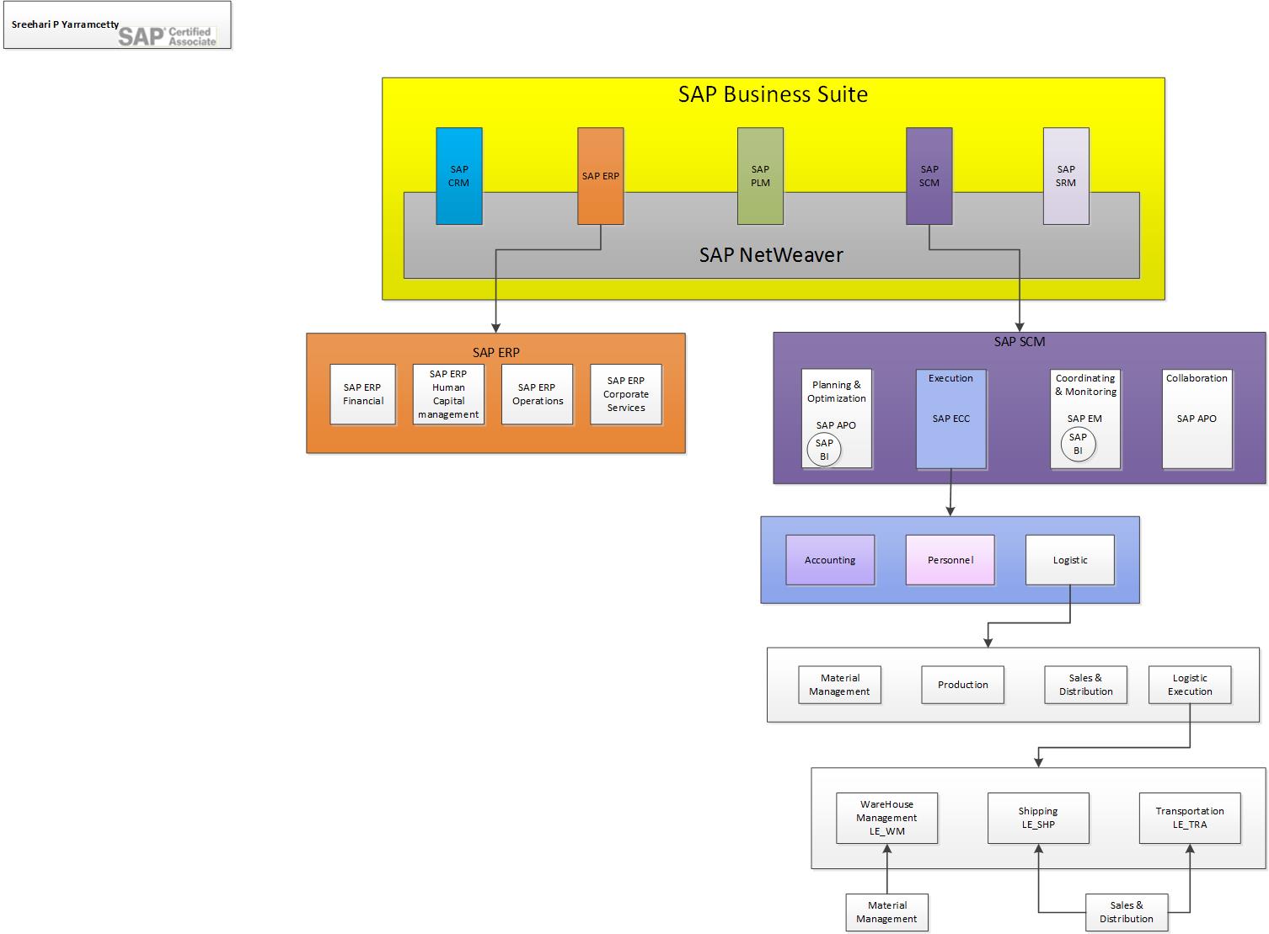Click the SAP Certified Associate logo
This screenshot has height=934, width=1269.
167,36
